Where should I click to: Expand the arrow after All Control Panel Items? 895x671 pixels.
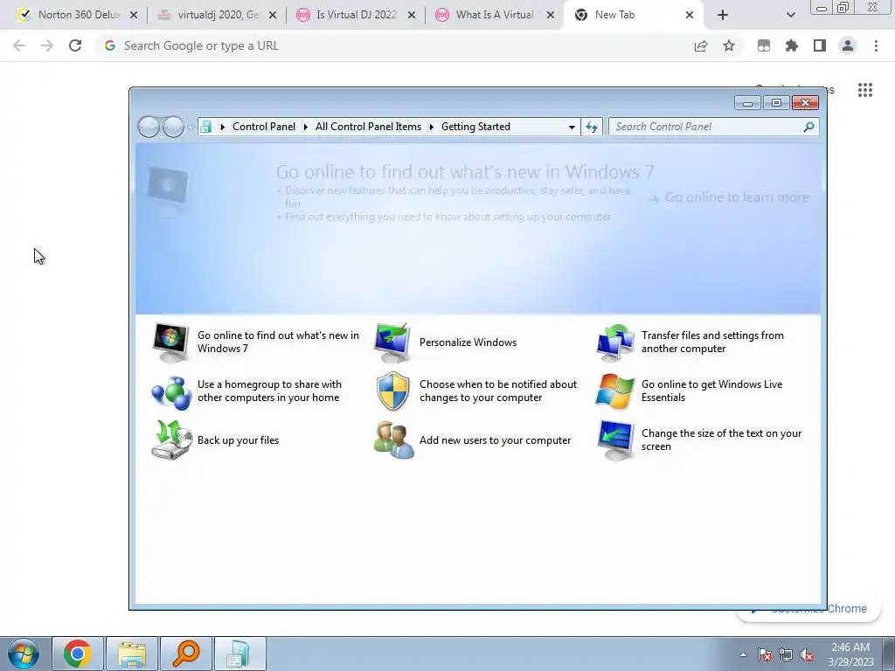(432, 127)
